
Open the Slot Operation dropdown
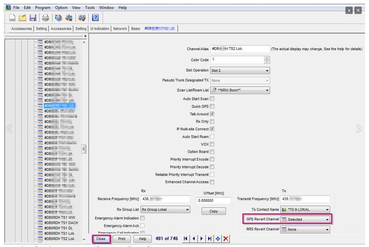point(240,70)
